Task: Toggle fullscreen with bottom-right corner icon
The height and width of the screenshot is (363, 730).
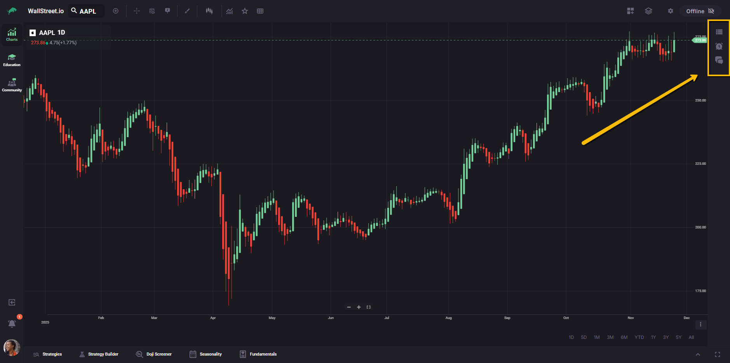Action: click(x=718, y=354)
